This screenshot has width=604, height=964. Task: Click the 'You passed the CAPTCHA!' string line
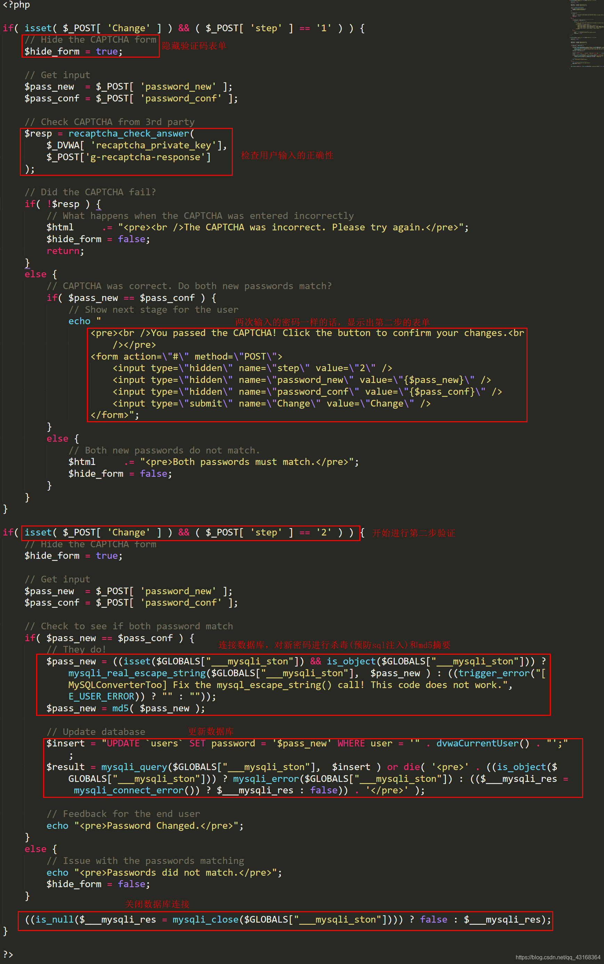pyautogui.click(x=307, y=333)
